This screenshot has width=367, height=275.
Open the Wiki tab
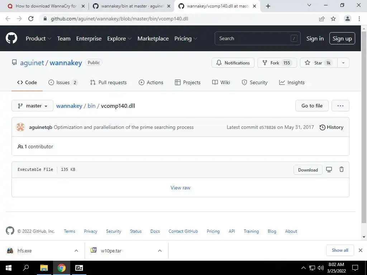click(x=221, y=82)
